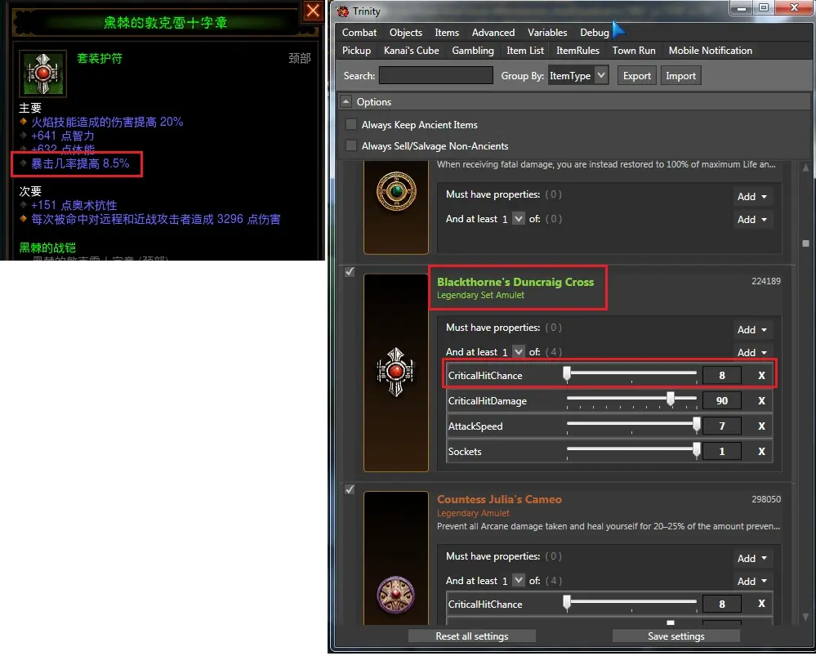816x656 pixels.
Task: Click Save settings
Action: click(676, 636)
